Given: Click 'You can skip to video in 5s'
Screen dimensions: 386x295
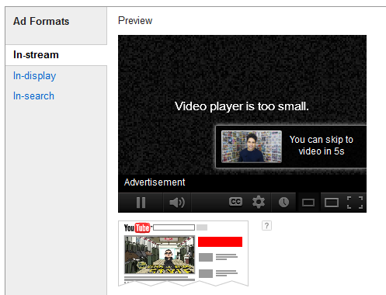Looking at the screenshot, I should pyautogui.click(x=322, y=145).
